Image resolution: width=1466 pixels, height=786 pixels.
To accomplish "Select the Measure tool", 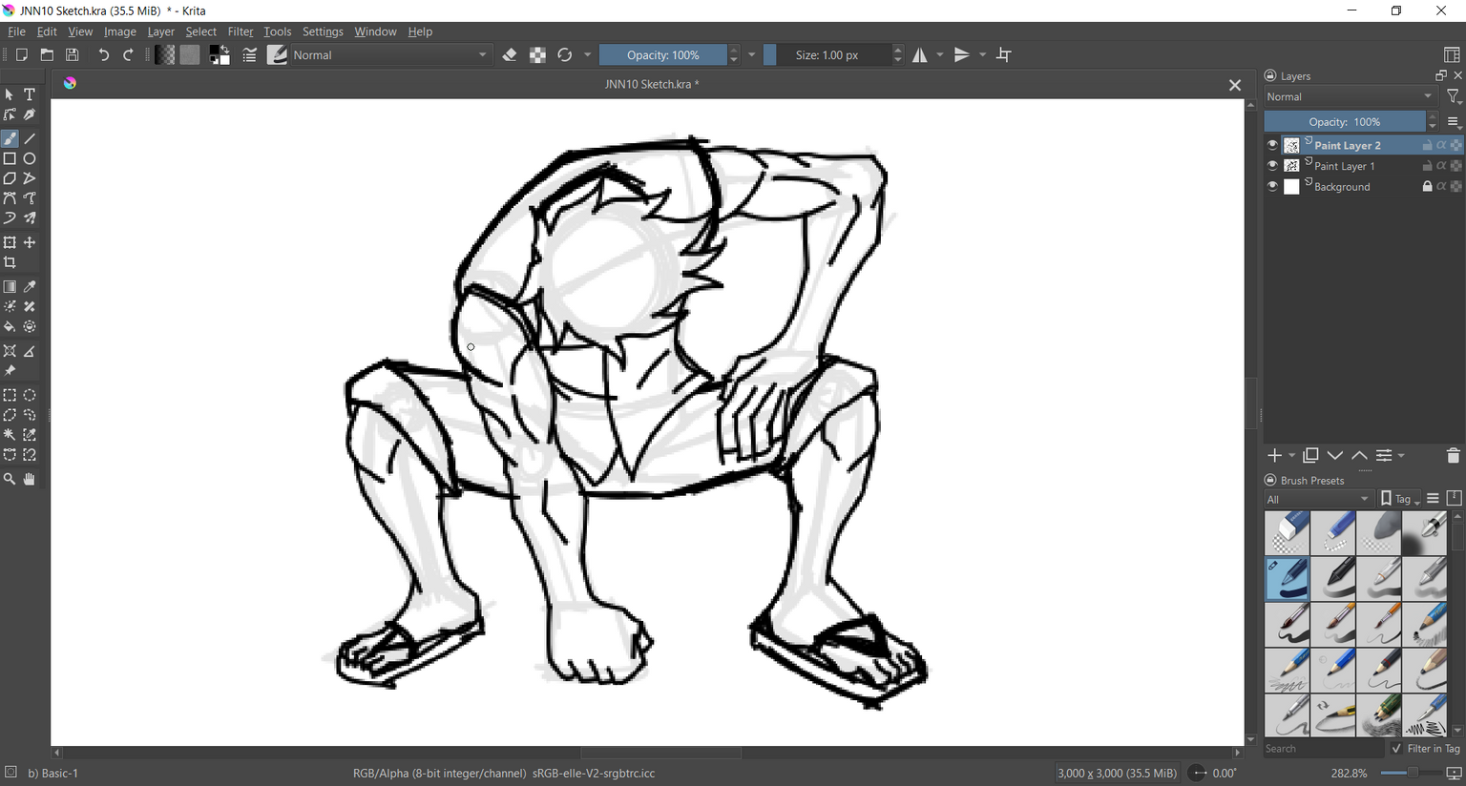I will coord(30,352).
